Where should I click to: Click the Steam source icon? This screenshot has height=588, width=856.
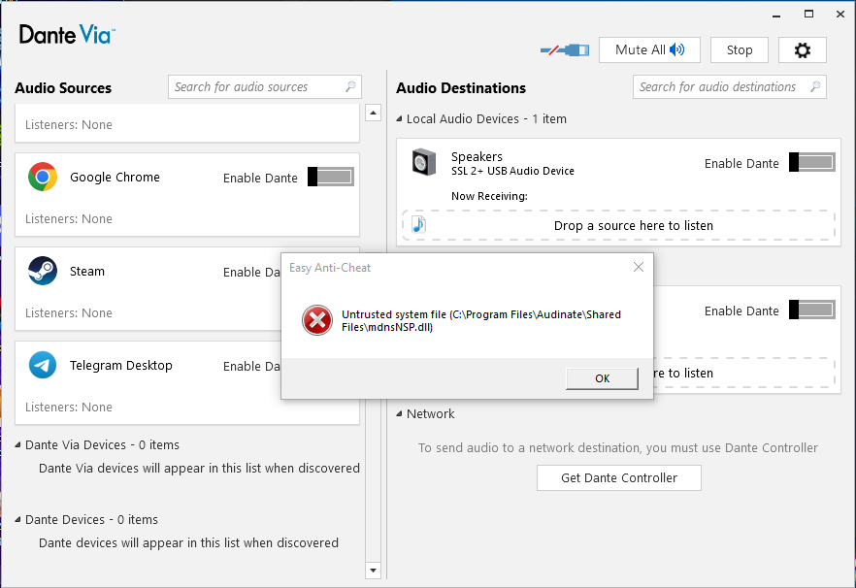(43, 271)
